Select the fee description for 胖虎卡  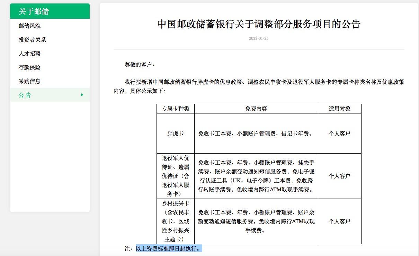(x=256, y=133)
